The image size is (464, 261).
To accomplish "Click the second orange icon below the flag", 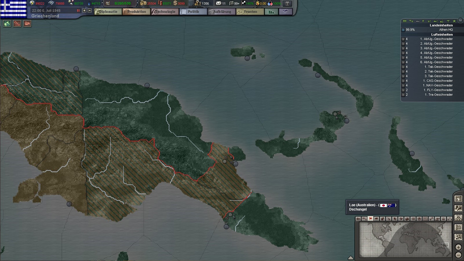I will pos(17,24).
